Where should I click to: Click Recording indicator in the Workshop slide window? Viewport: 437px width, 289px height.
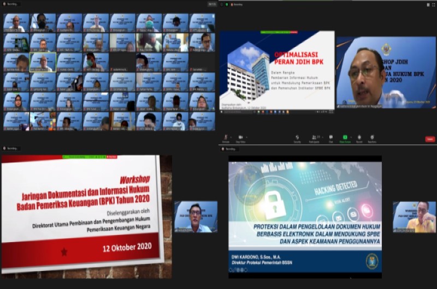(10, 148)
